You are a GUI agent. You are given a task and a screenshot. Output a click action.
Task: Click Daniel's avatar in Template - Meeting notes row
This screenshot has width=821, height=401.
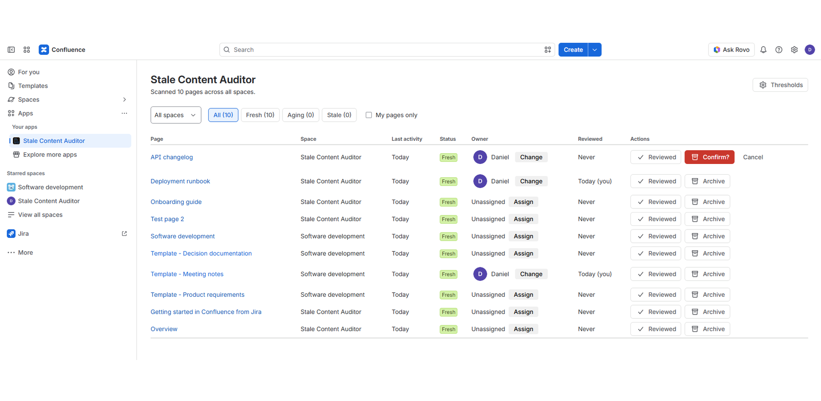[480, 274]
